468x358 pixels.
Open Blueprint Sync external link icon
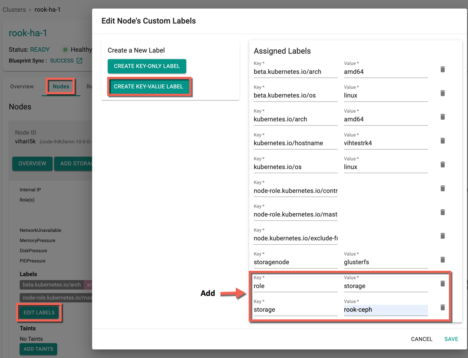[x=79, y=61]
